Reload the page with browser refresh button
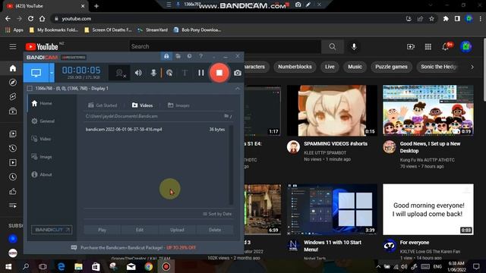This screenshot has height=273, width=486. tap(30, 18)
